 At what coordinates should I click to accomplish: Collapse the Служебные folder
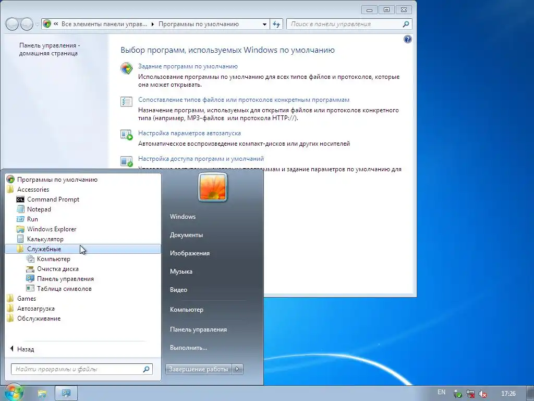pos(83,249)
